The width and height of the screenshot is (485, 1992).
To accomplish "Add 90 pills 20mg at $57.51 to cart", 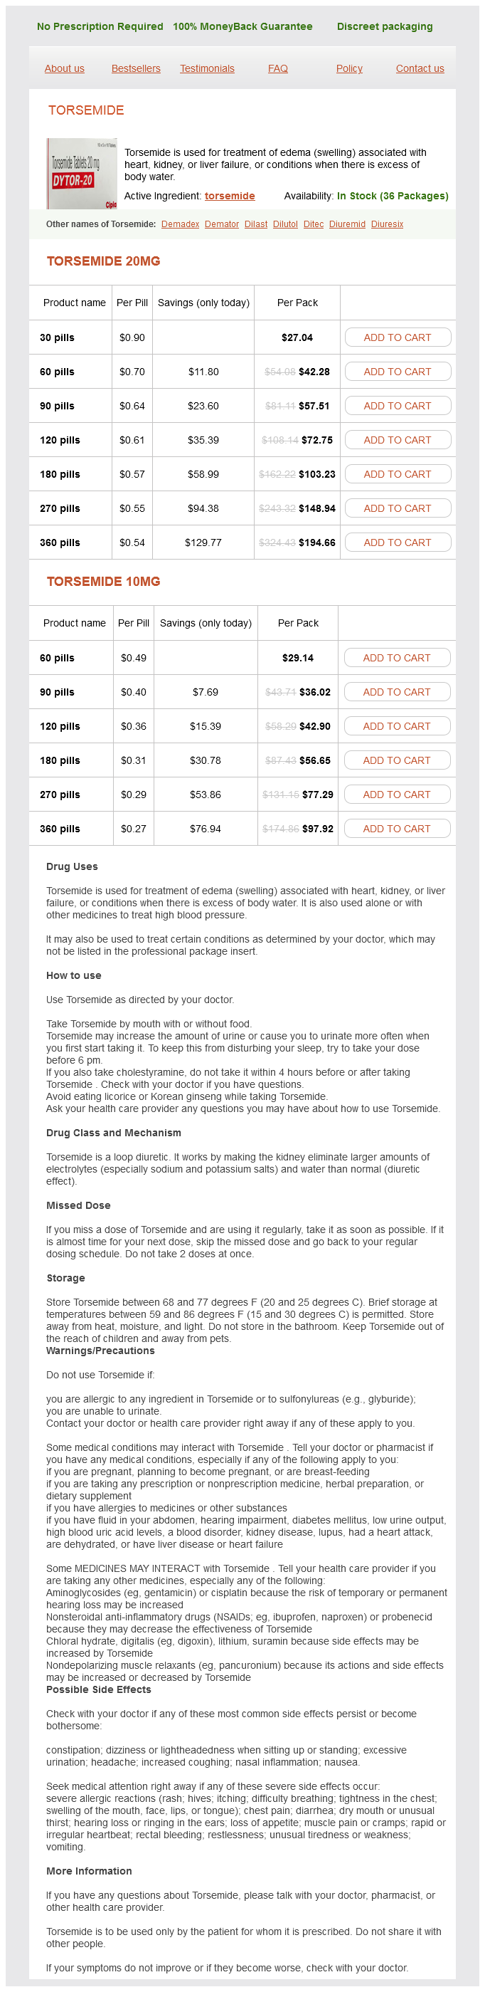I will [397, 406].
